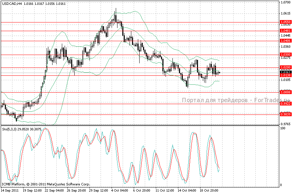292x193 pixels.
Task: Click the 0.9922 red price level label
Action: click(285, 103)
